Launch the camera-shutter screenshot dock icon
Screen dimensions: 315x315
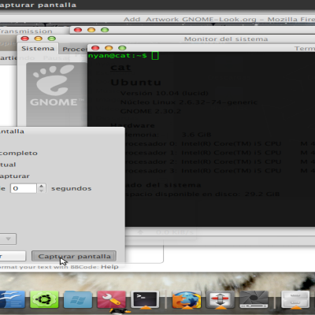coord(254,299)
